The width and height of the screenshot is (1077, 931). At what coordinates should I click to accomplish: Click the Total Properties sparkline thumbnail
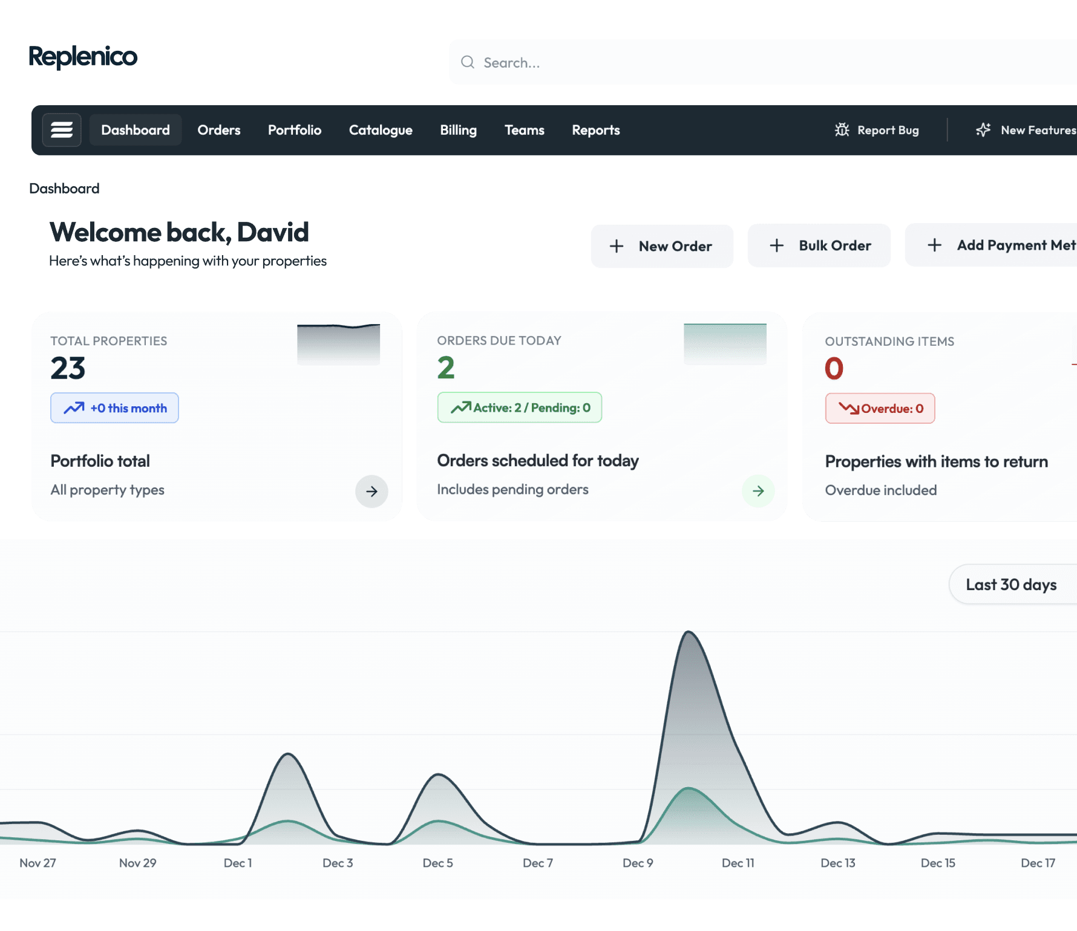click(x=338, y=345)
